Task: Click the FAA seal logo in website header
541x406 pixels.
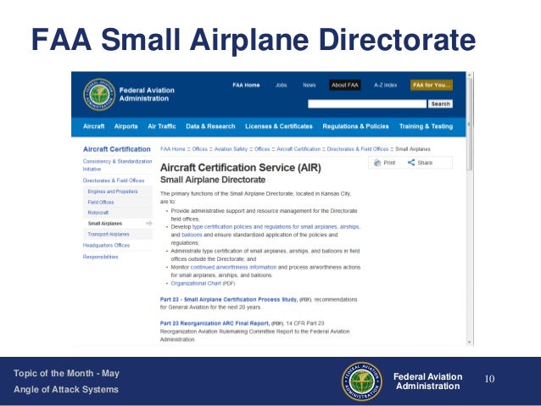Action: [x=99, y=95]
